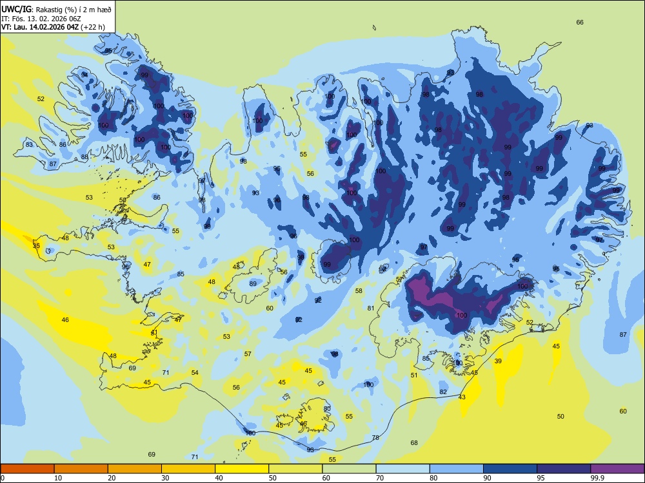Click the legend scale label 20
The width and height of the screenshot is (645, 483).
coord(112,478)
